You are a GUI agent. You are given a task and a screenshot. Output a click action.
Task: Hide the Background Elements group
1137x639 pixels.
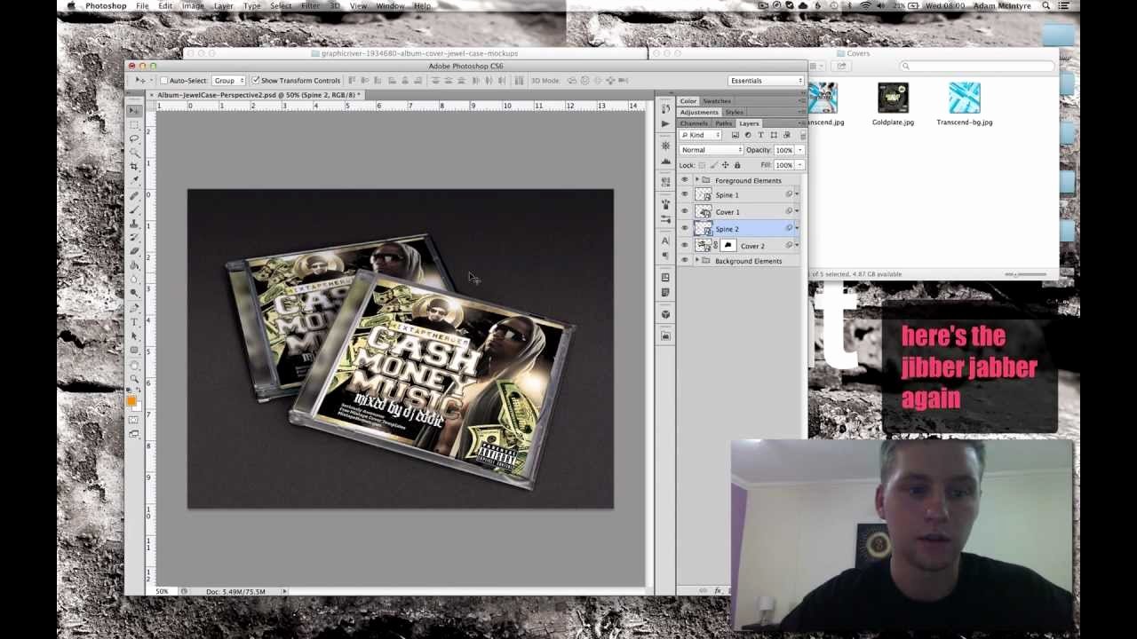click(684, 260)
